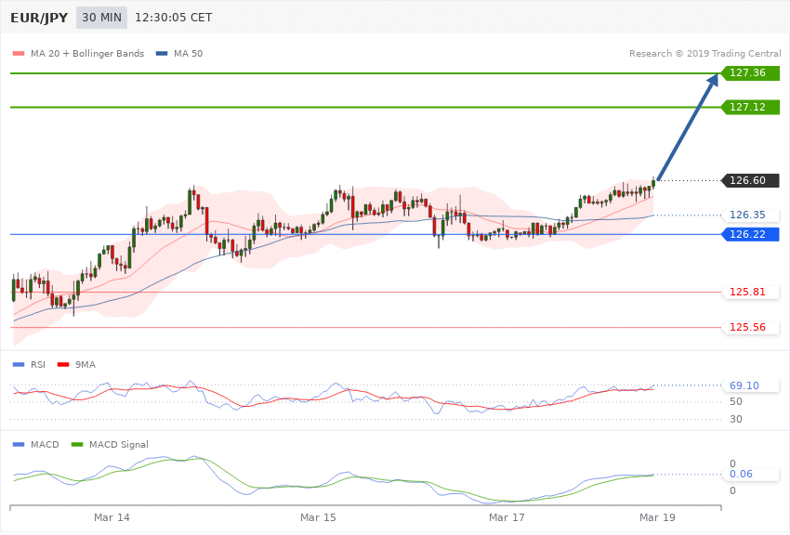The height and width of the screenshot is (535, 790).
Task: Select the 127.12 resistance price tag
Action: 751,107
